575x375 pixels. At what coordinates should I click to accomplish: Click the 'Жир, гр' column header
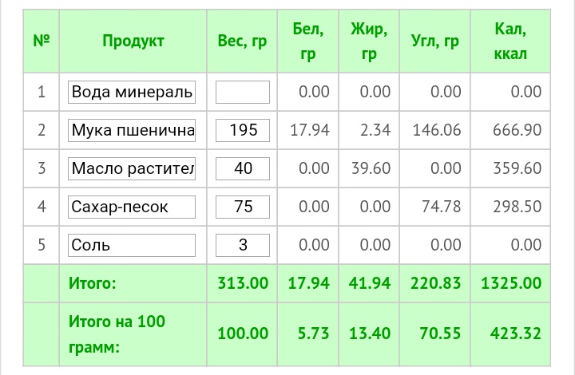[x=368, y=41]
